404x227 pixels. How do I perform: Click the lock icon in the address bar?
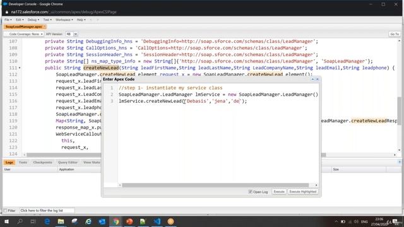pos(7,12)
